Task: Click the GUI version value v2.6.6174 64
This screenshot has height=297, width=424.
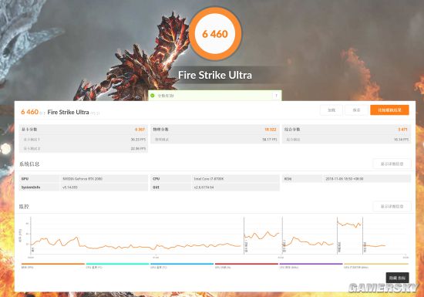Action: [x=204, y=187]
